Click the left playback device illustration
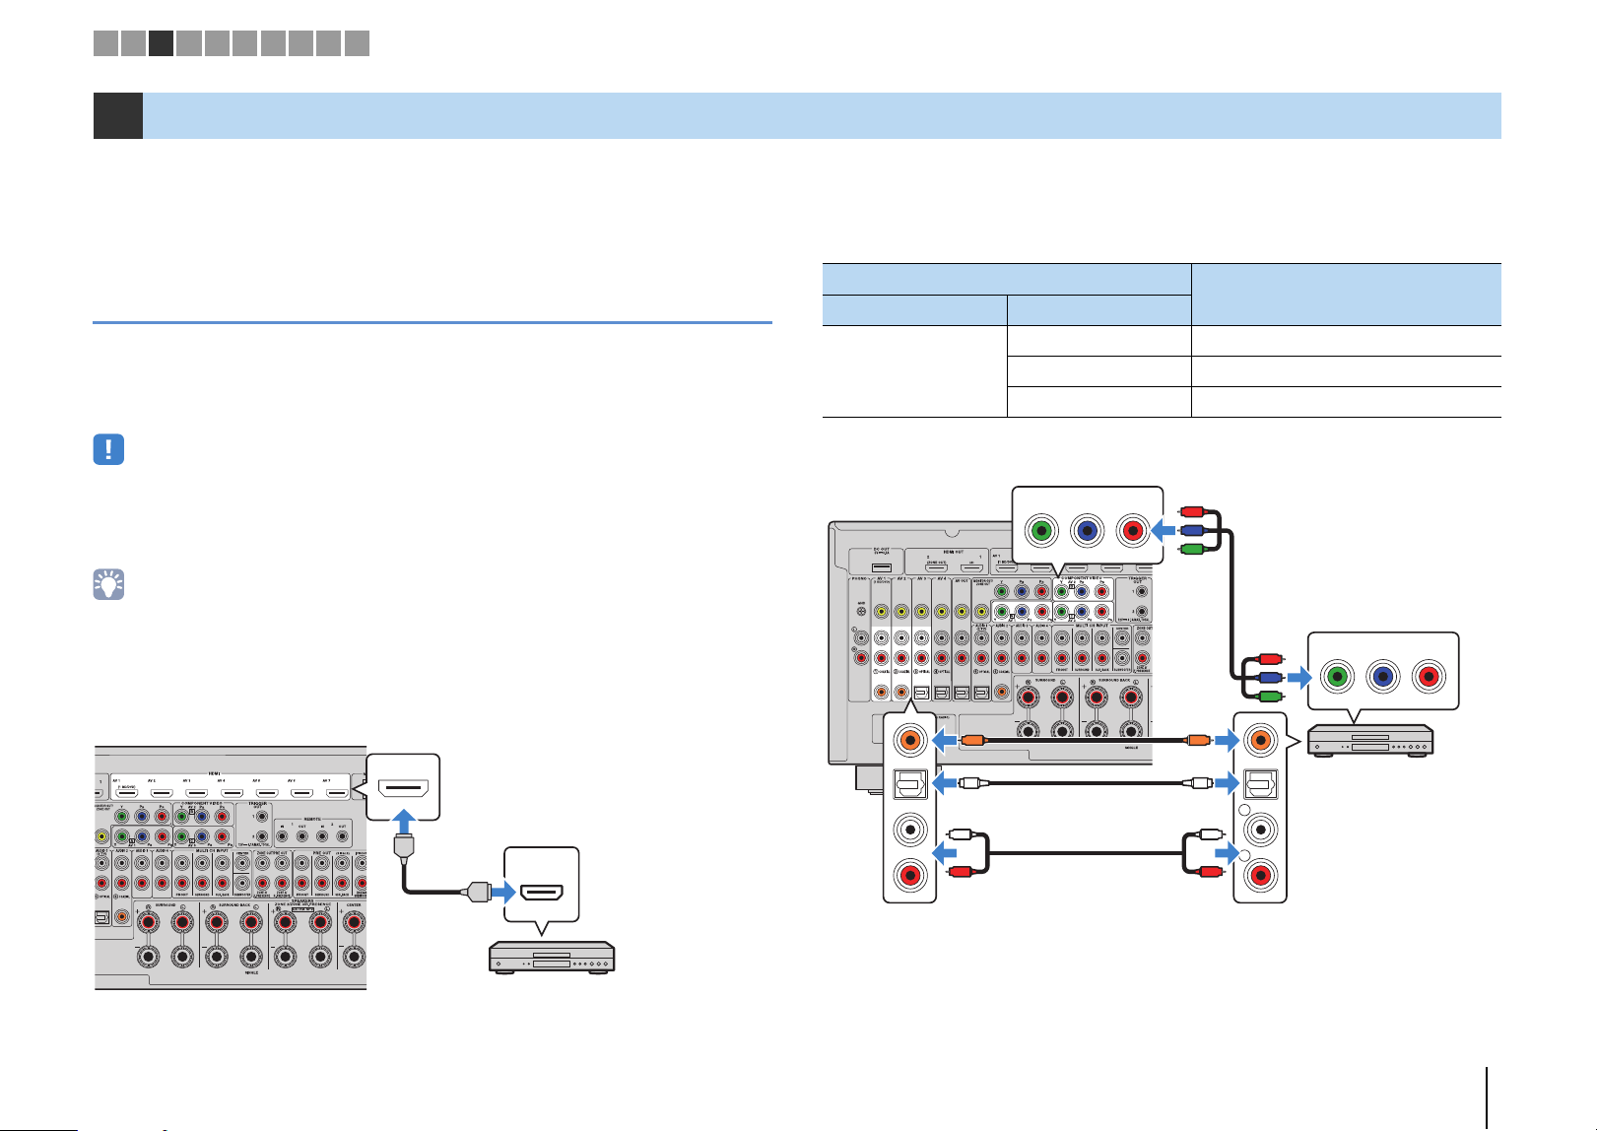The width and height of the screenshot is (1597, 1131). click(553, 958)
